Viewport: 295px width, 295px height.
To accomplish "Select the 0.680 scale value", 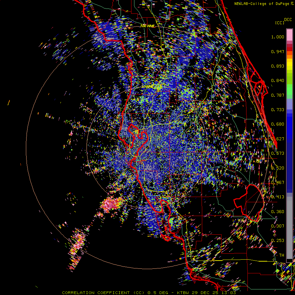I will click(278, 124).
